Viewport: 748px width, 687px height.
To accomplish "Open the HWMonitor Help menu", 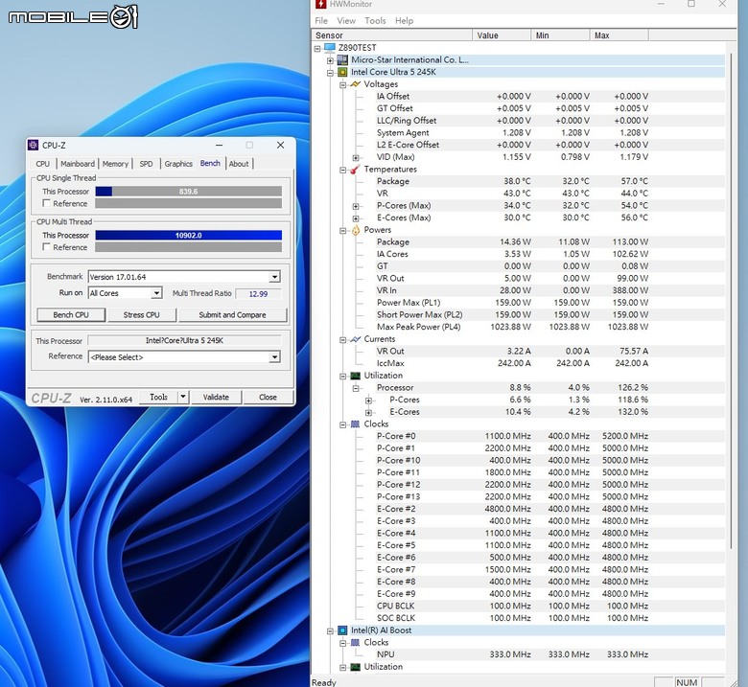I will [x=404, y=21].
